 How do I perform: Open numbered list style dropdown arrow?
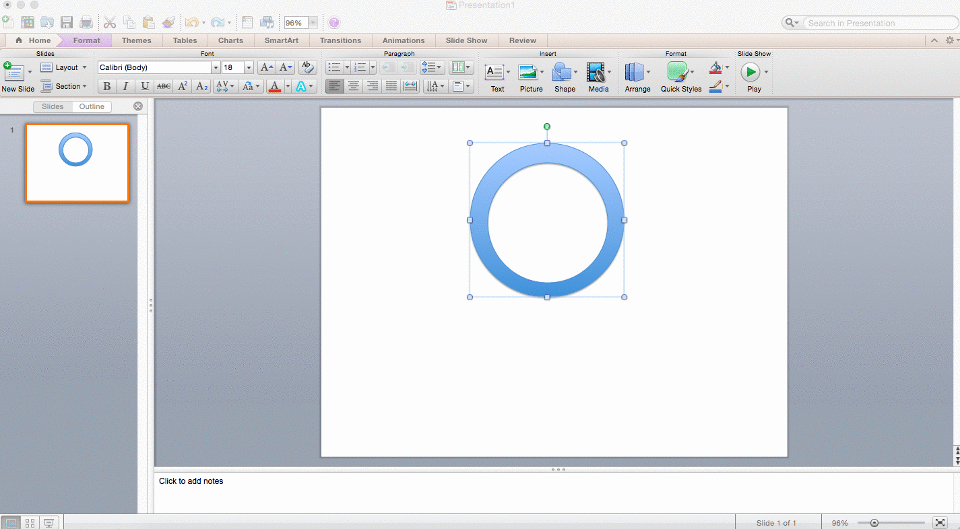(x=373, y=67)
